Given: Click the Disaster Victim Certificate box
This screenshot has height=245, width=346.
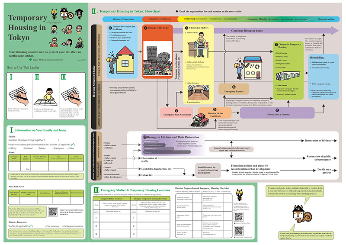Looking at the screenshot, I should tap(215, 113).
